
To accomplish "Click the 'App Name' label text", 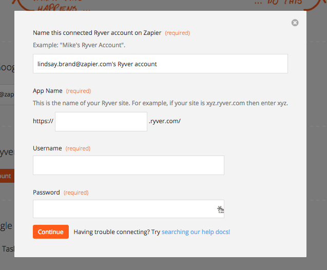I will pos(48,91).
